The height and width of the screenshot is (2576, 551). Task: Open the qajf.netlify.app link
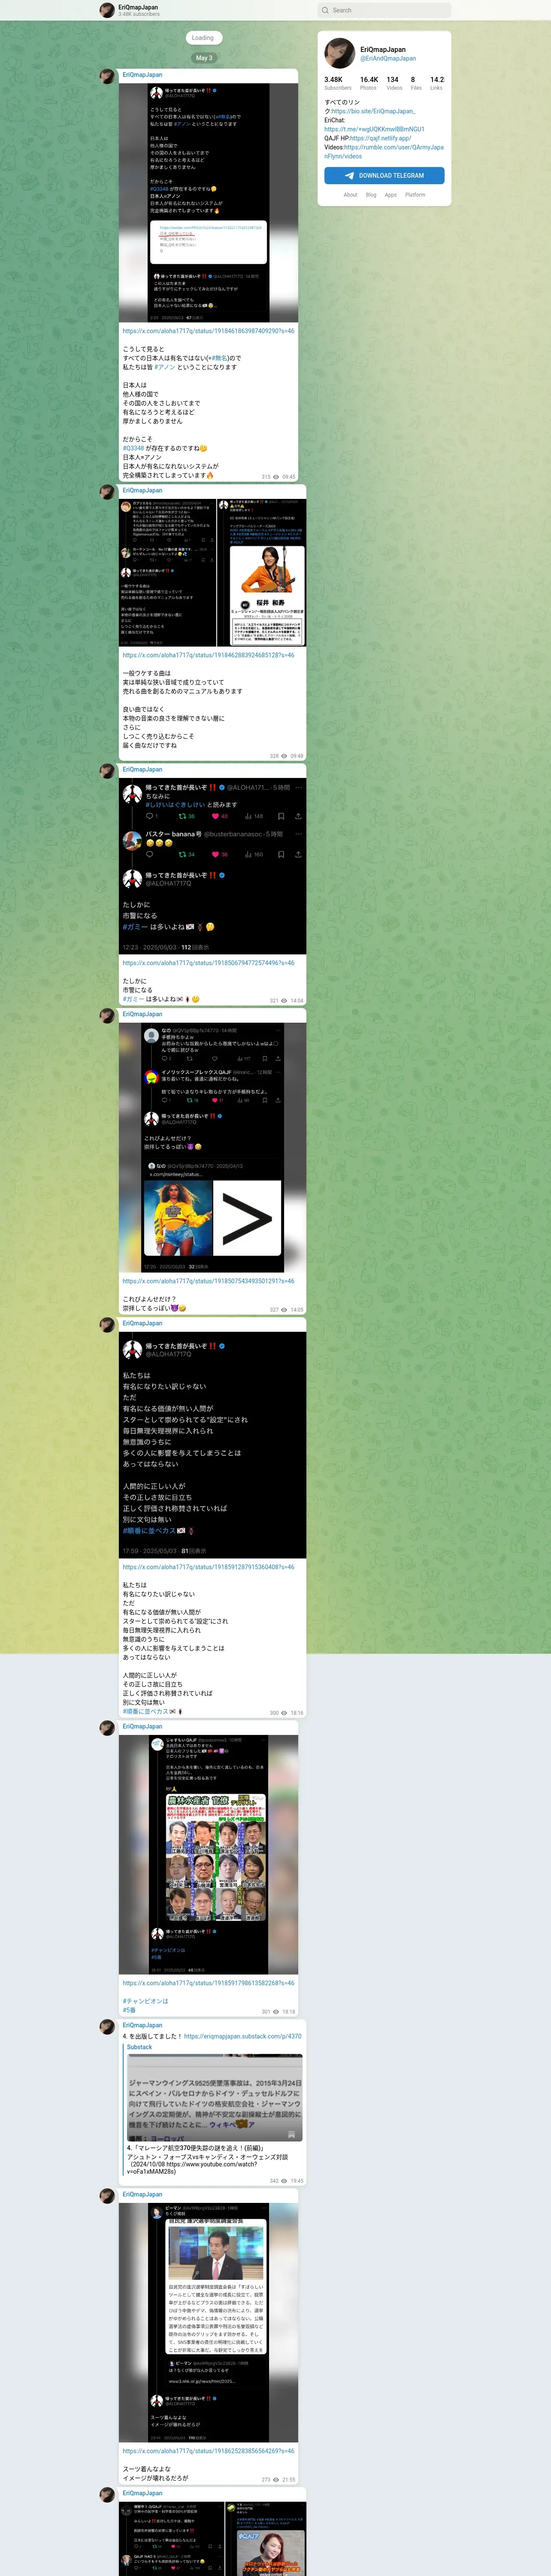pyautogui.click(x=380, y=138)
